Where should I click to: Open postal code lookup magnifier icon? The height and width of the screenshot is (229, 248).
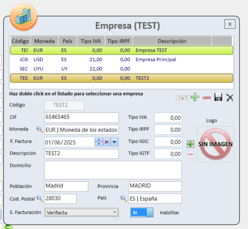click(x=39, y=198)
